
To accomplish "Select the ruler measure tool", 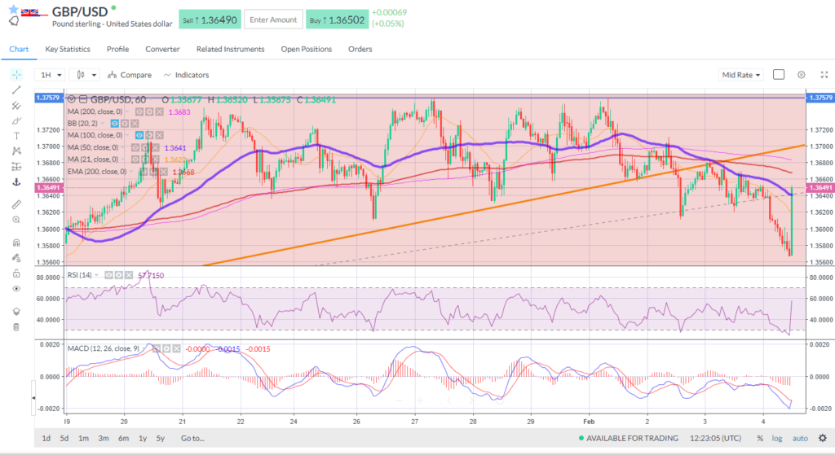I will tap(15, 203).
